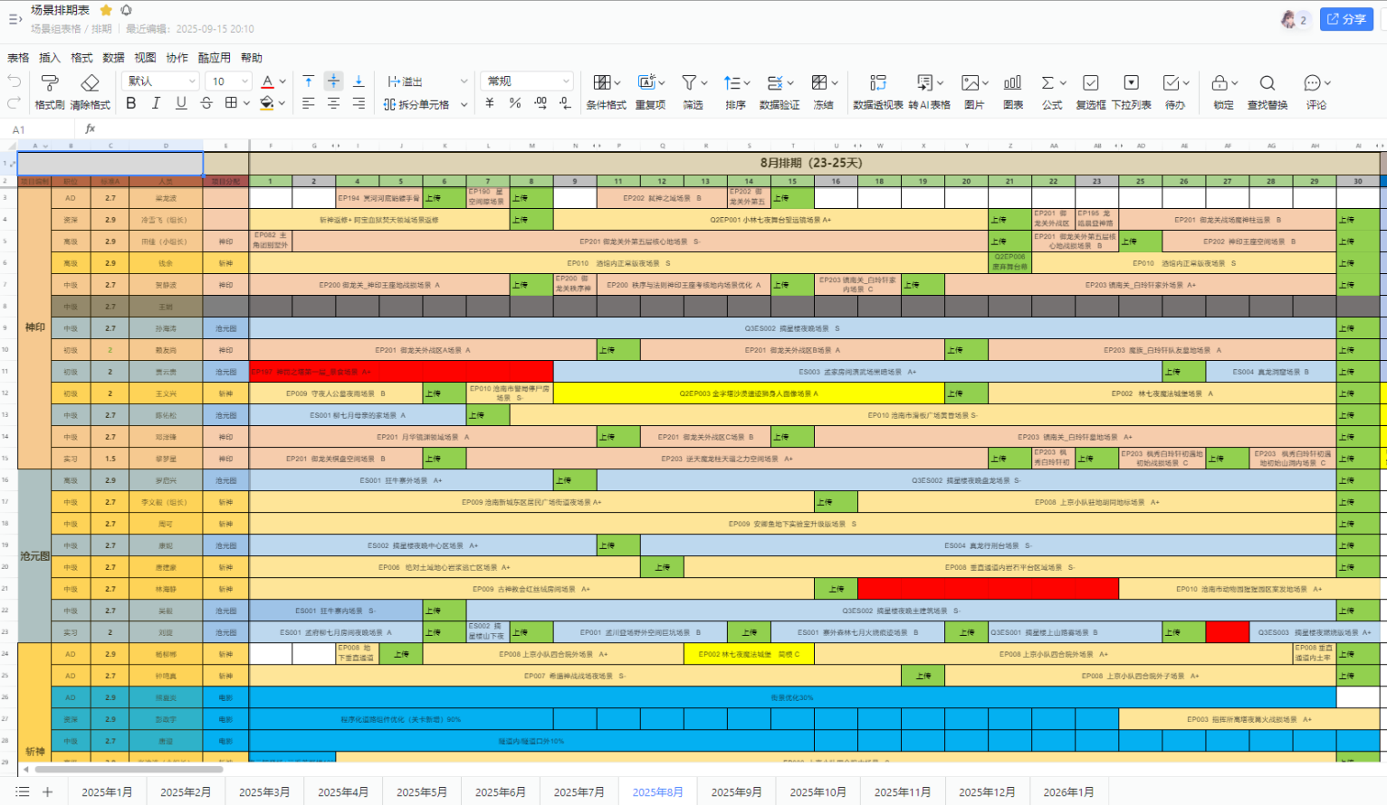
Task: Open the text overflow (溢出) dropdown
Action: tap(426, 81)
